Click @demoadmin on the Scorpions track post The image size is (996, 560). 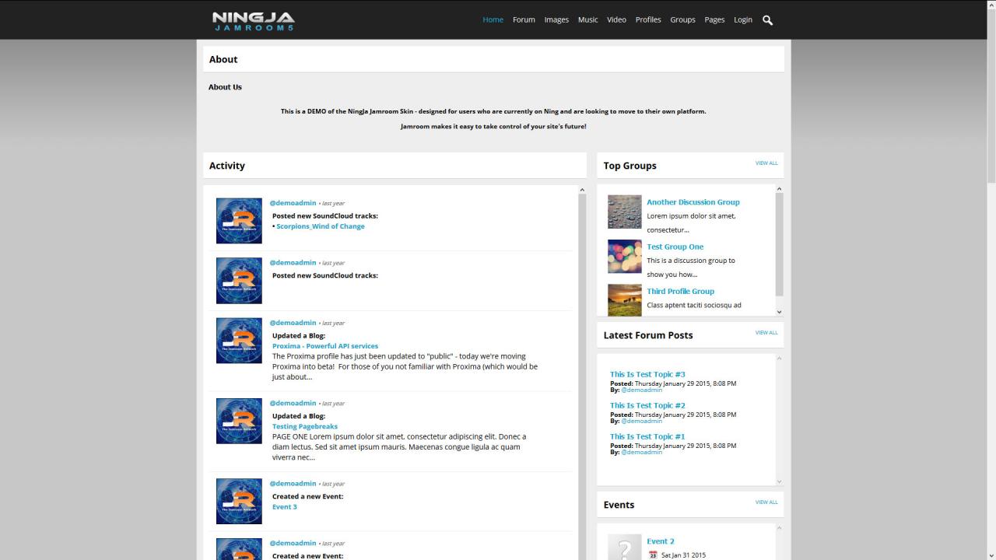point(293,203)
